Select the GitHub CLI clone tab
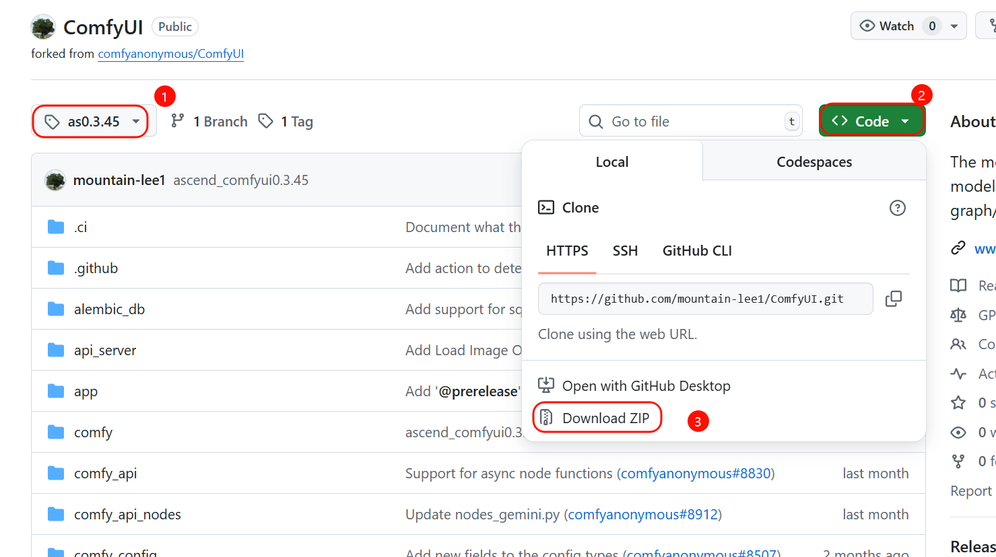 tap(696, 251)
